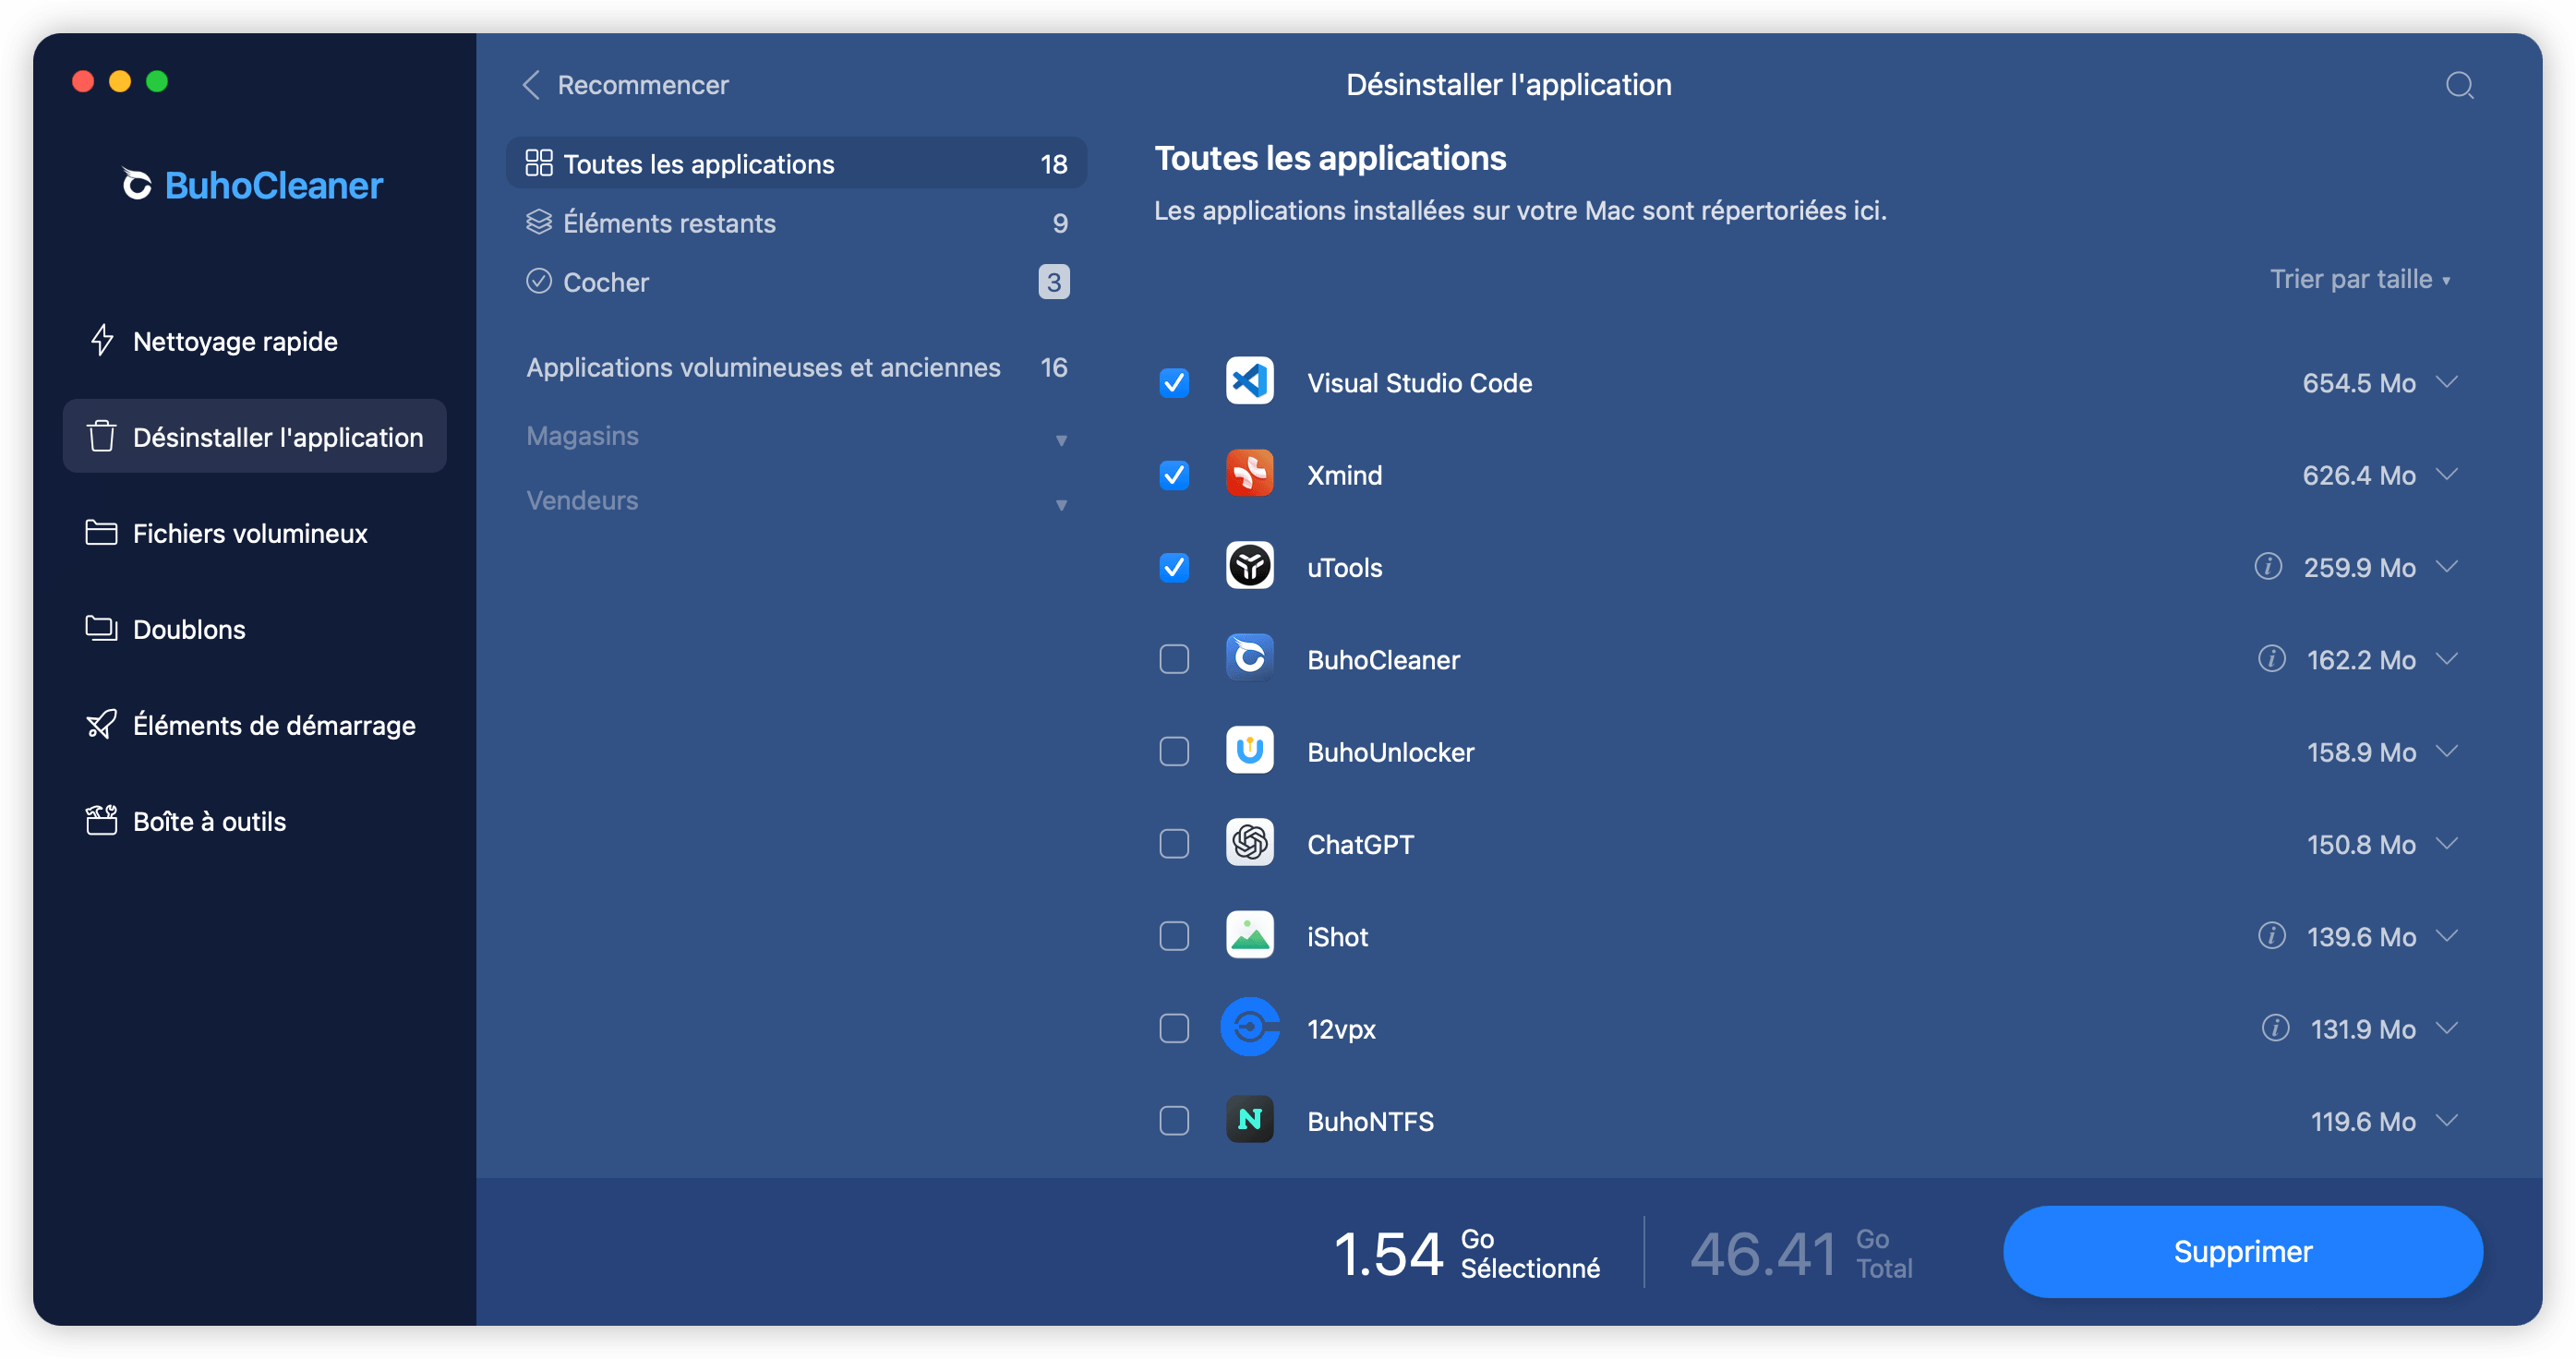Check the ChatGPT checkbox
The image size is (2576, 1359).
[x=1174, y=844]
